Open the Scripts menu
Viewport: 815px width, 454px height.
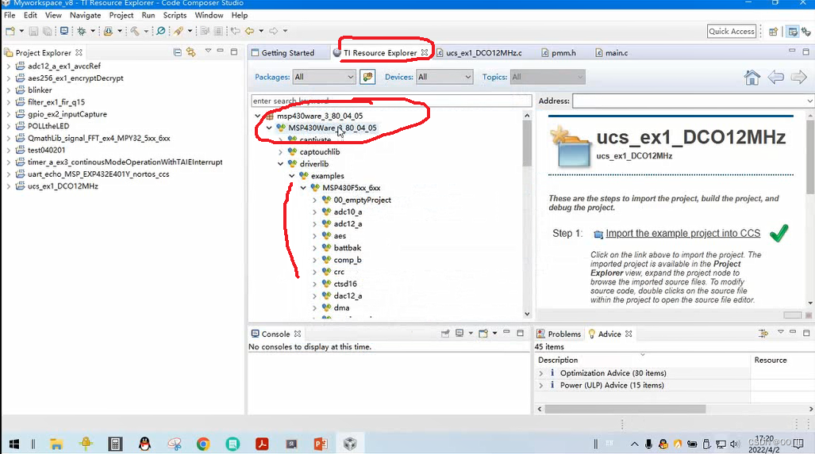point(175,16)
